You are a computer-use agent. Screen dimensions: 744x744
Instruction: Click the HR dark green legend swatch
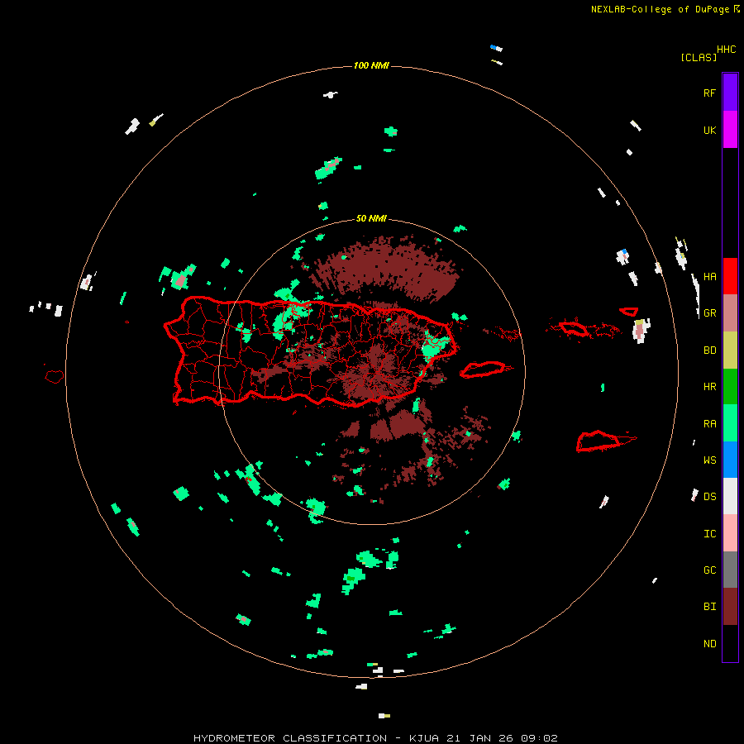(x=730, y=387)
